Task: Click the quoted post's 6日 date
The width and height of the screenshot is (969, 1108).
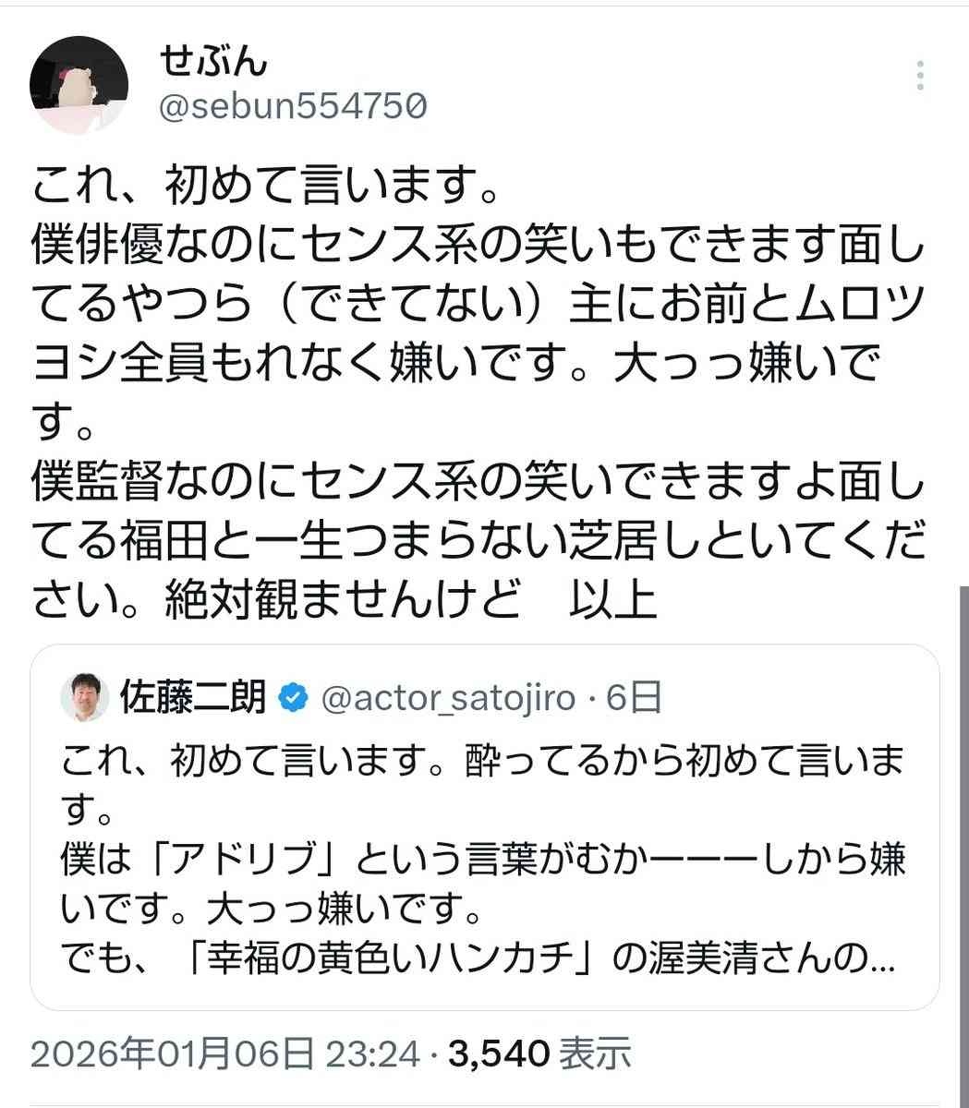Action: coord(634,699)
